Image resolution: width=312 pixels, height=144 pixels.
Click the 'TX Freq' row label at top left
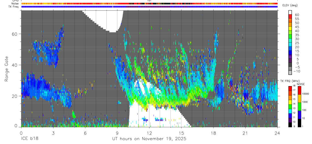point(13,7)
